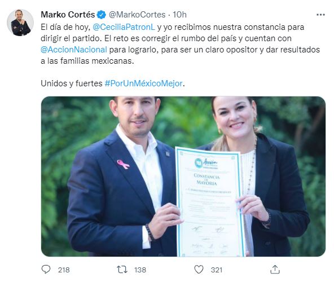Click the blue verified badge
334x282 pixels.
tap(102, 15)
